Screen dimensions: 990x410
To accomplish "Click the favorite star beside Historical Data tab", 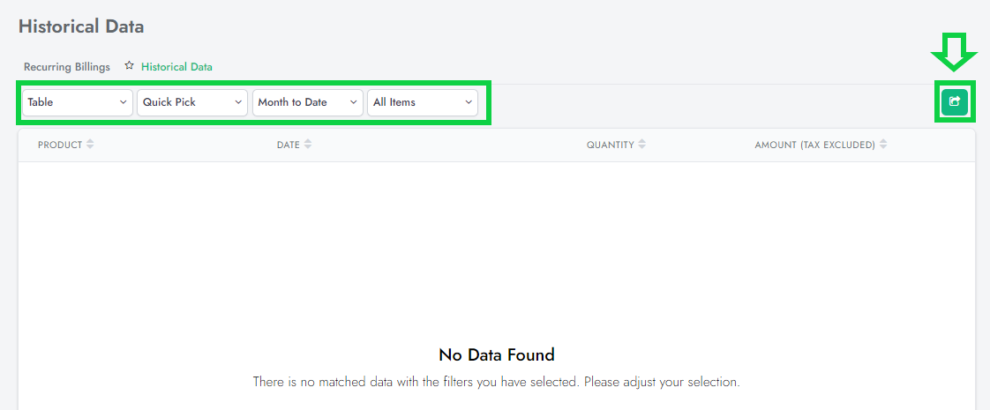I will point(129,66).
